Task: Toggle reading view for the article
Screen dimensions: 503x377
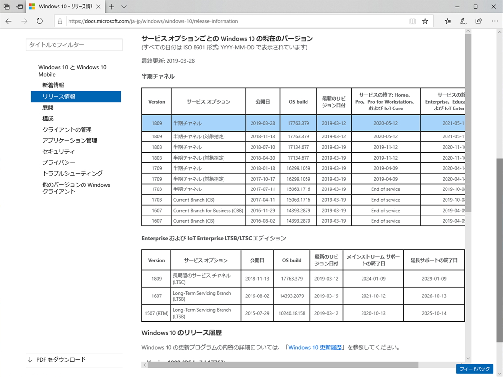Action: pyautogui.click(x=412, y=21)
